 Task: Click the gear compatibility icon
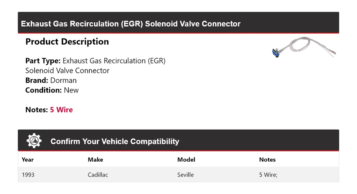[x=34, y=141]
